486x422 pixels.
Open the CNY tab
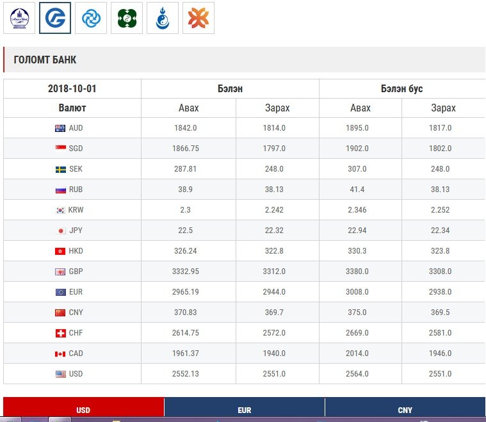tap(405, 409)
